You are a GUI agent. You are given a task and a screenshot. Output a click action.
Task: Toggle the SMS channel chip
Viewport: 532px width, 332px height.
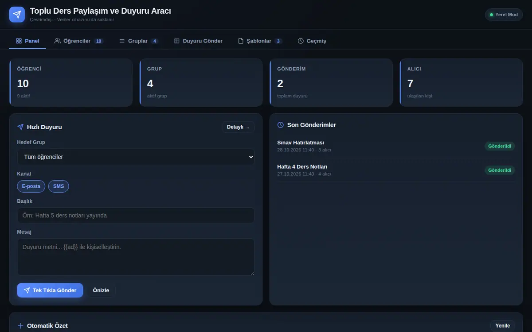point(59,186)
